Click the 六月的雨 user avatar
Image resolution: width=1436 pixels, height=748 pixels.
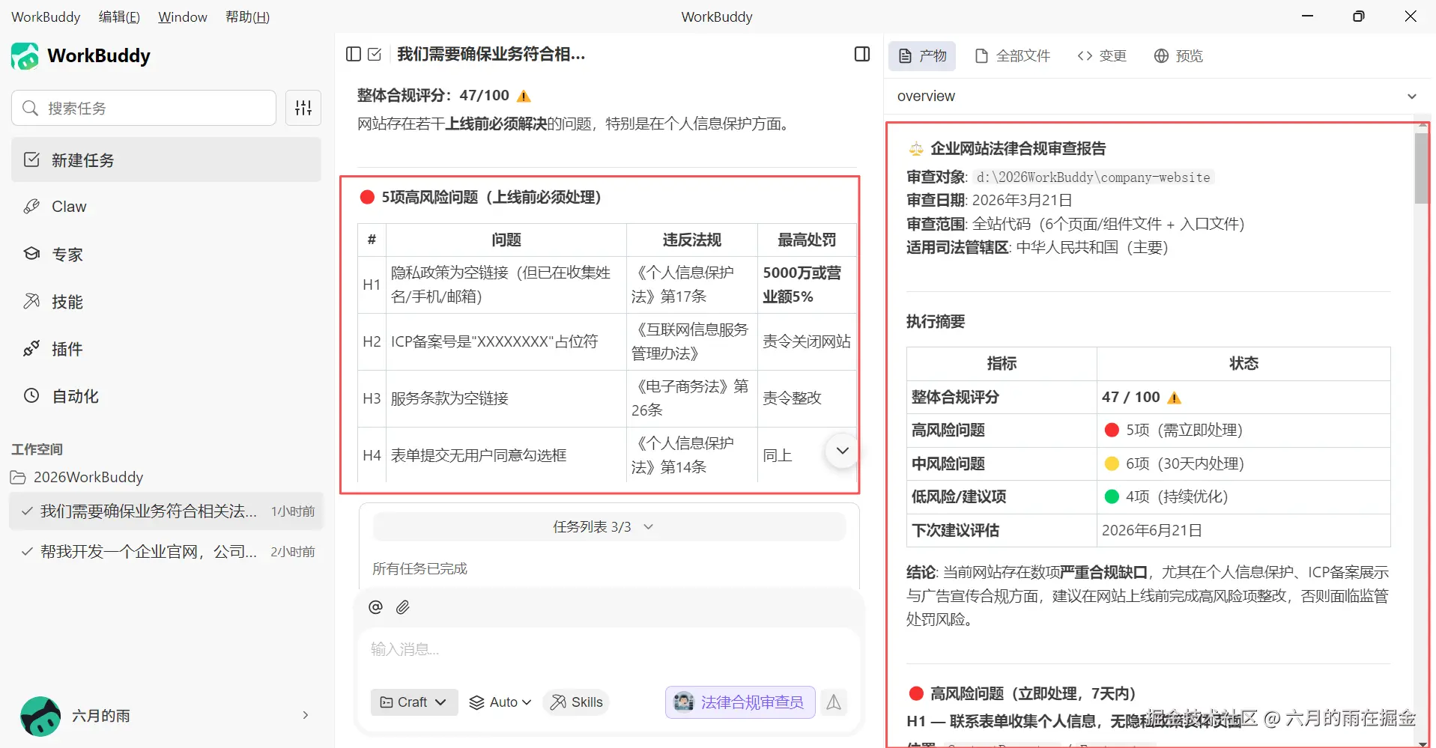tap(40, 716)
